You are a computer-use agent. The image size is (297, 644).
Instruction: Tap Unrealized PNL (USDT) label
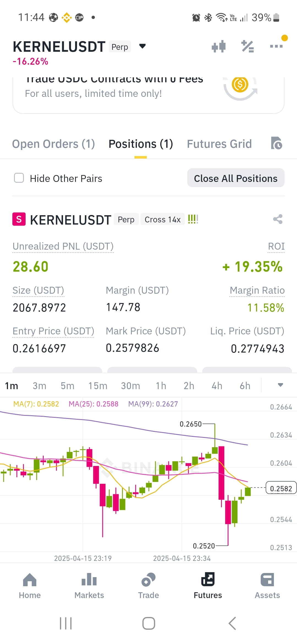coord(63,246)
